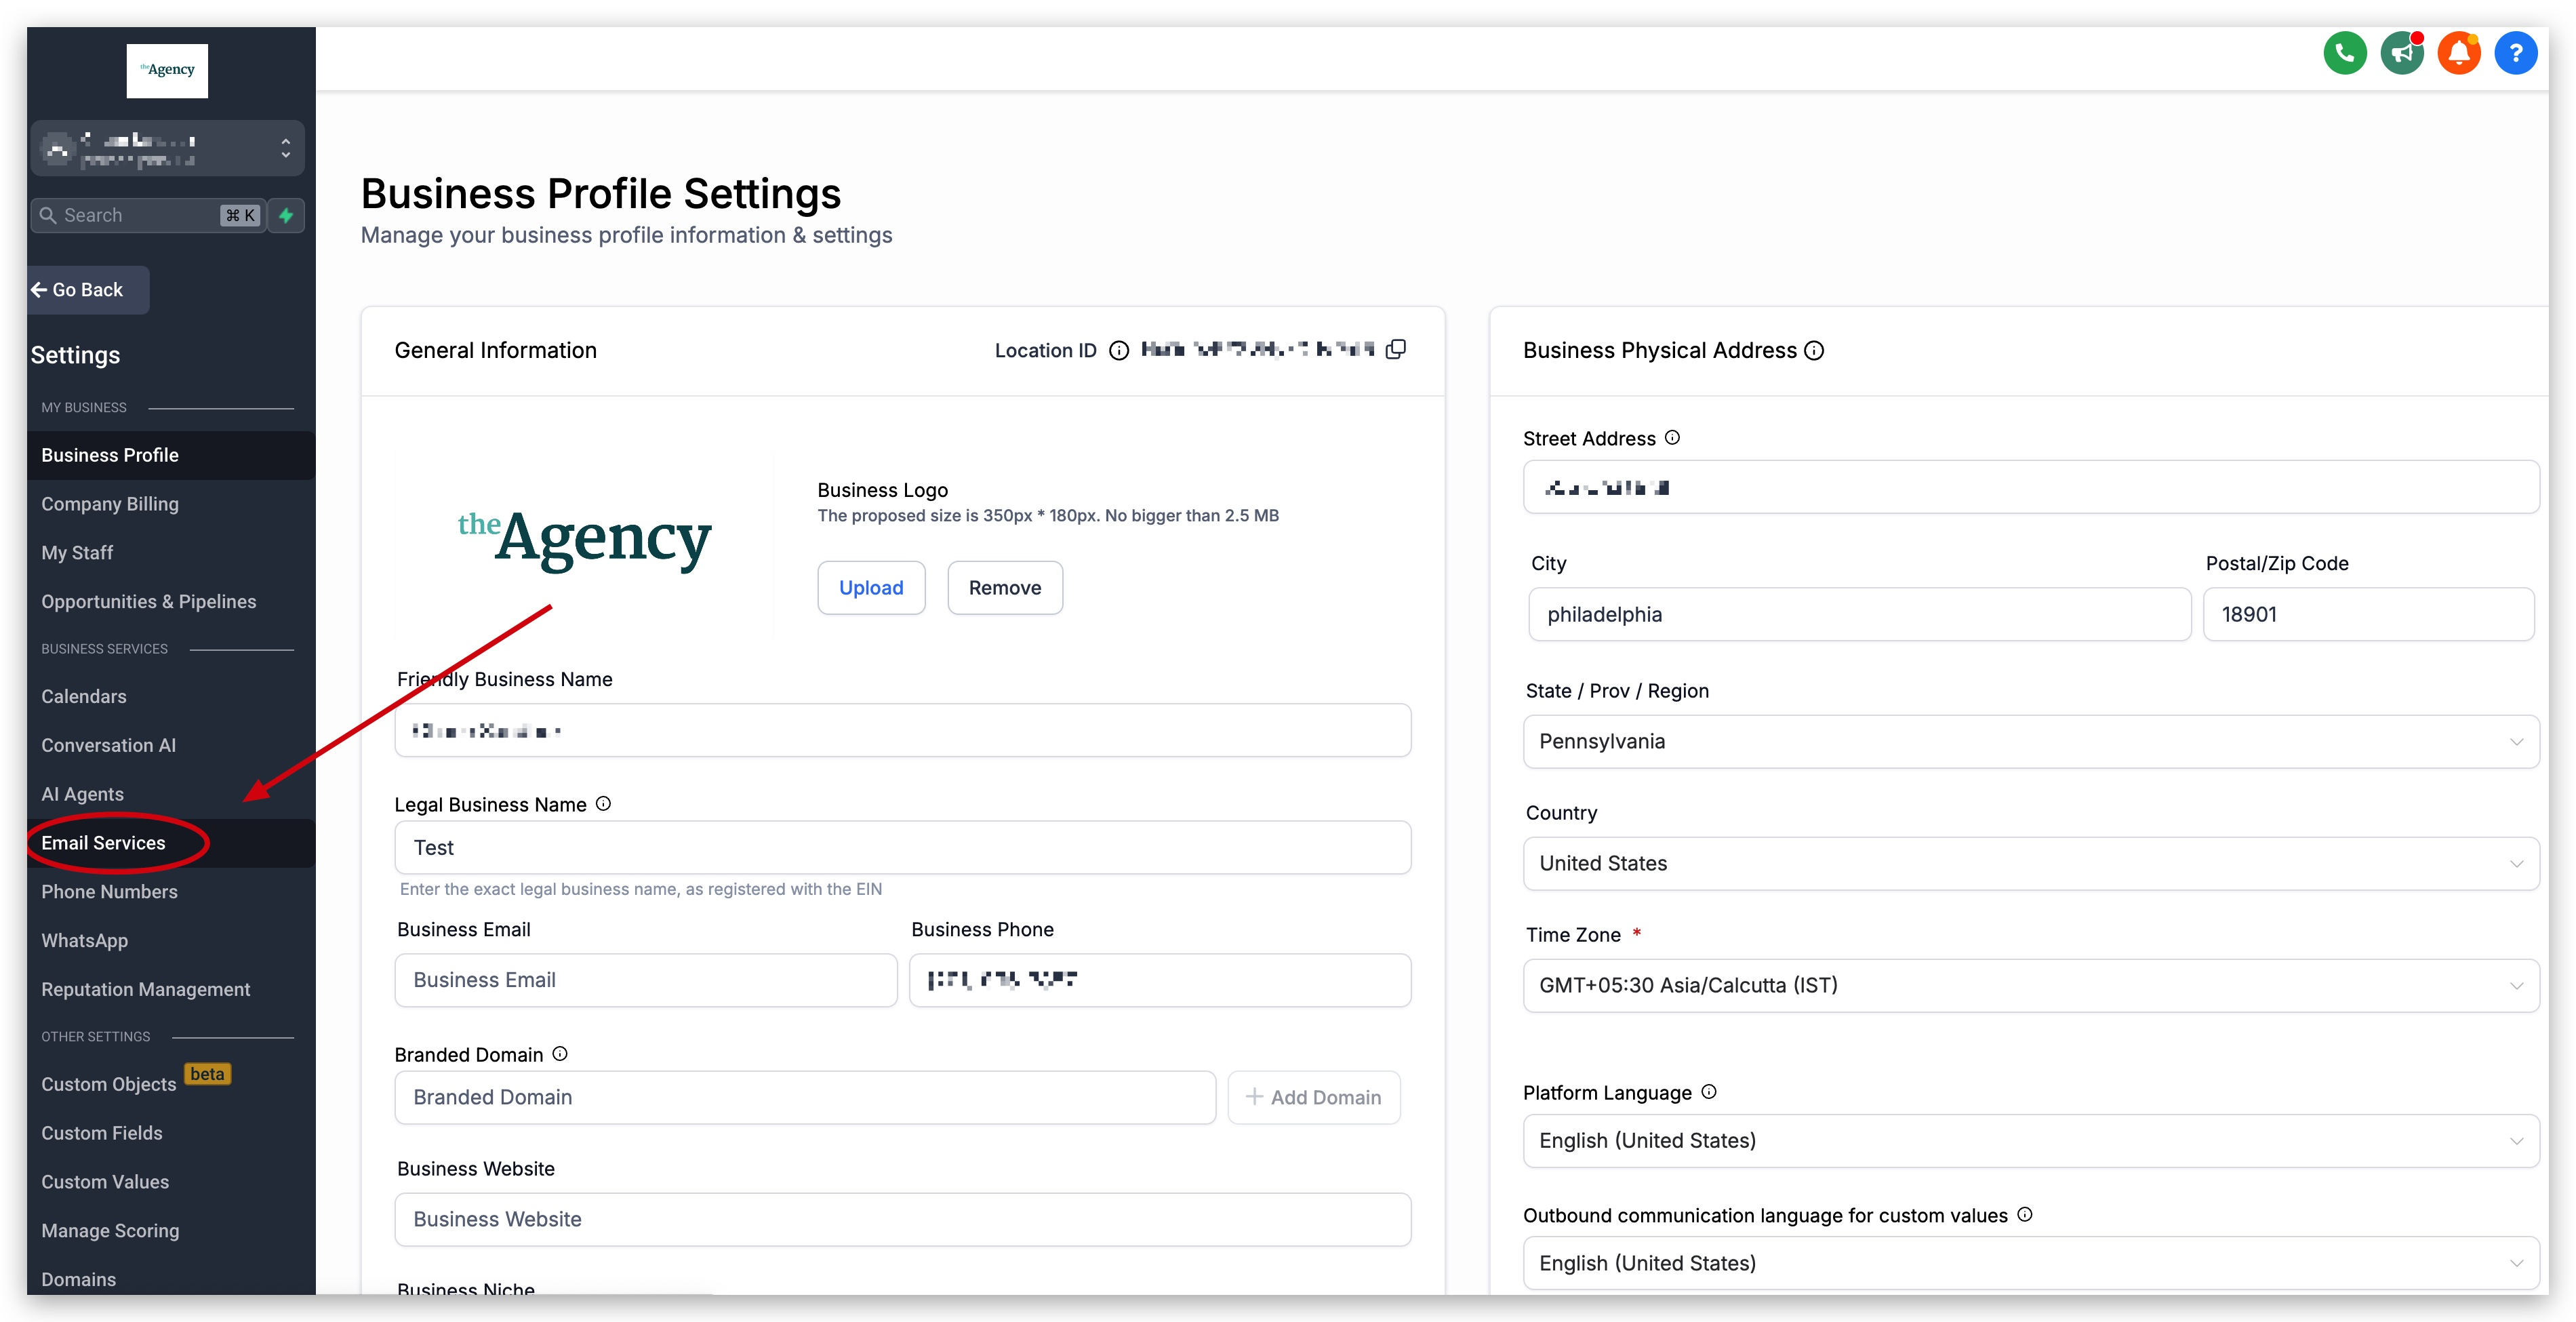This screenshot has height=1322, width=2576.
Task: Open the orange notifications bell
Action: click(2458, 54)
